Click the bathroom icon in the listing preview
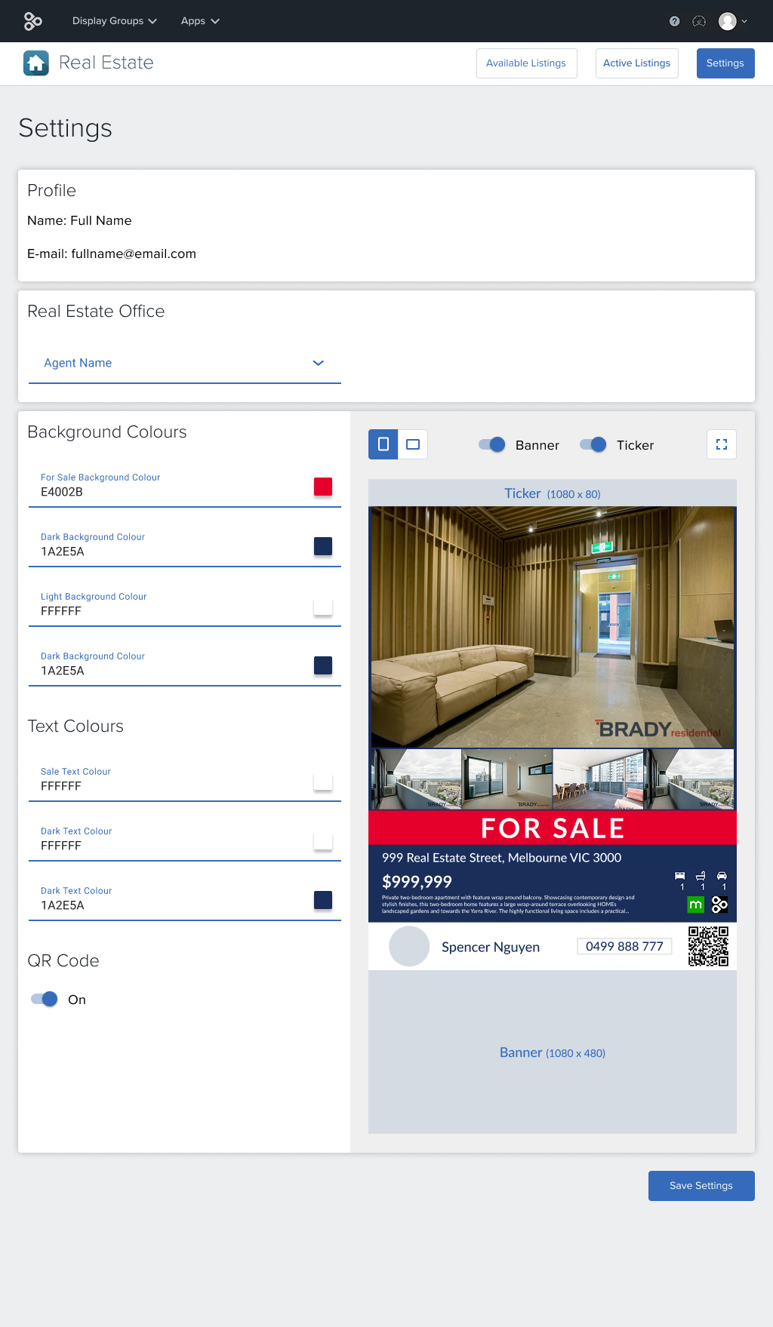The image size is (773, 1327). (701, 876)
